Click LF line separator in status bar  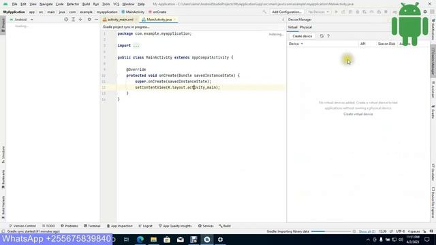(391, 231)
